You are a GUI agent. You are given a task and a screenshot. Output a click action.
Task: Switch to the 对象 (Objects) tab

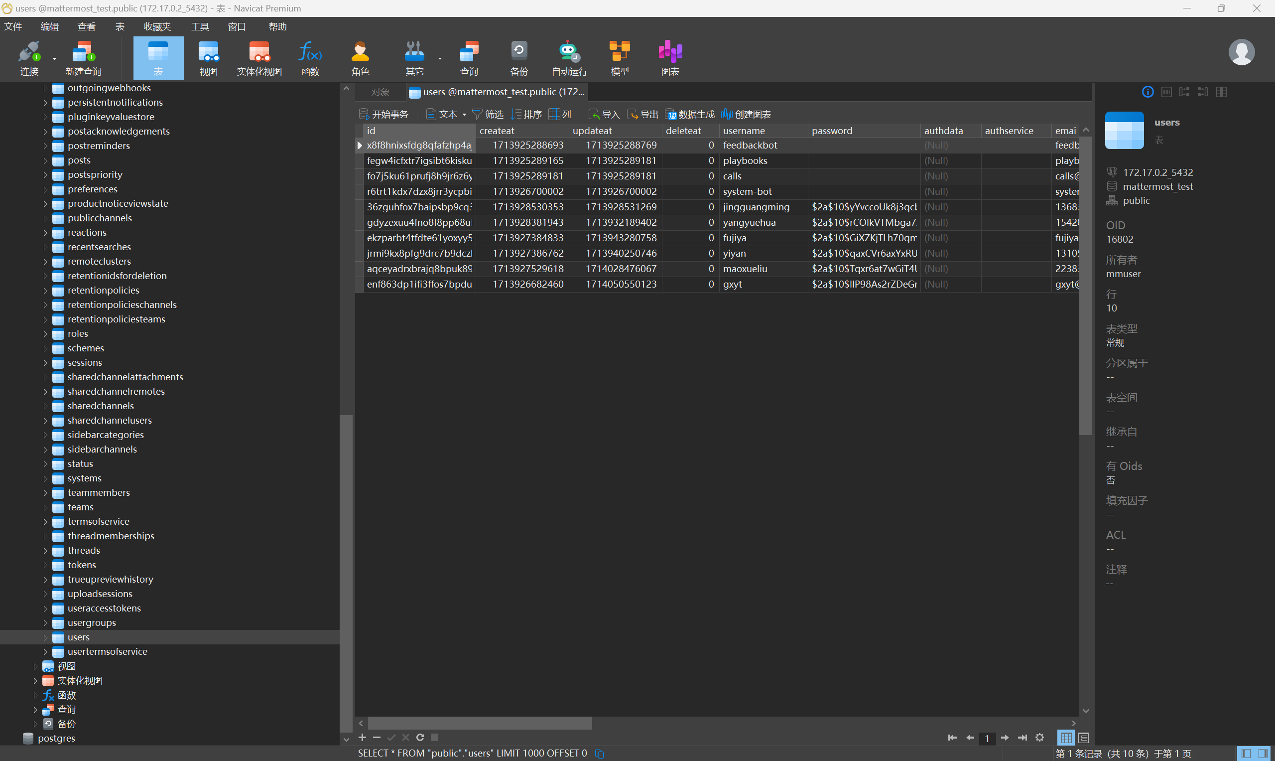pyautogui.click(x=380, y=92)
